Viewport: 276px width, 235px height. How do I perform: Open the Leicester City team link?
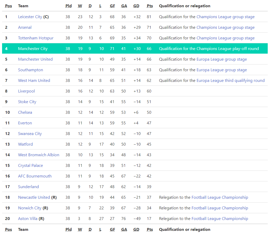(x=30, y=17)
